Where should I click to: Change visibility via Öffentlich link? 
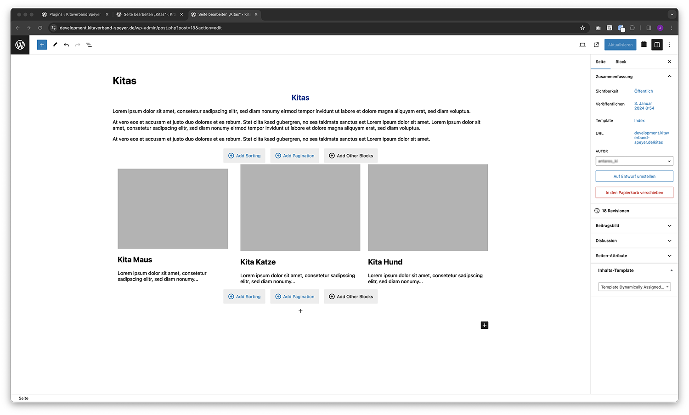pos(644,91)
